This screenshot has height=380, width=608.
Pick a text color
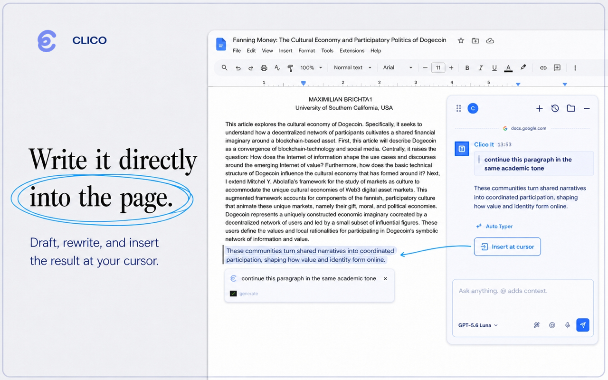pos(508,68)
